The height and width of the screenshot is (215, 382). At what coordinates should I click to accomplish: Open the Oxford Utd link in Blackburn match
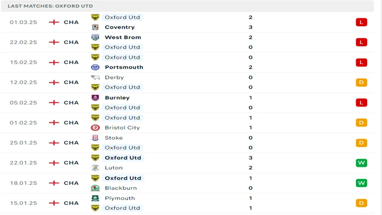pos(123,178)
